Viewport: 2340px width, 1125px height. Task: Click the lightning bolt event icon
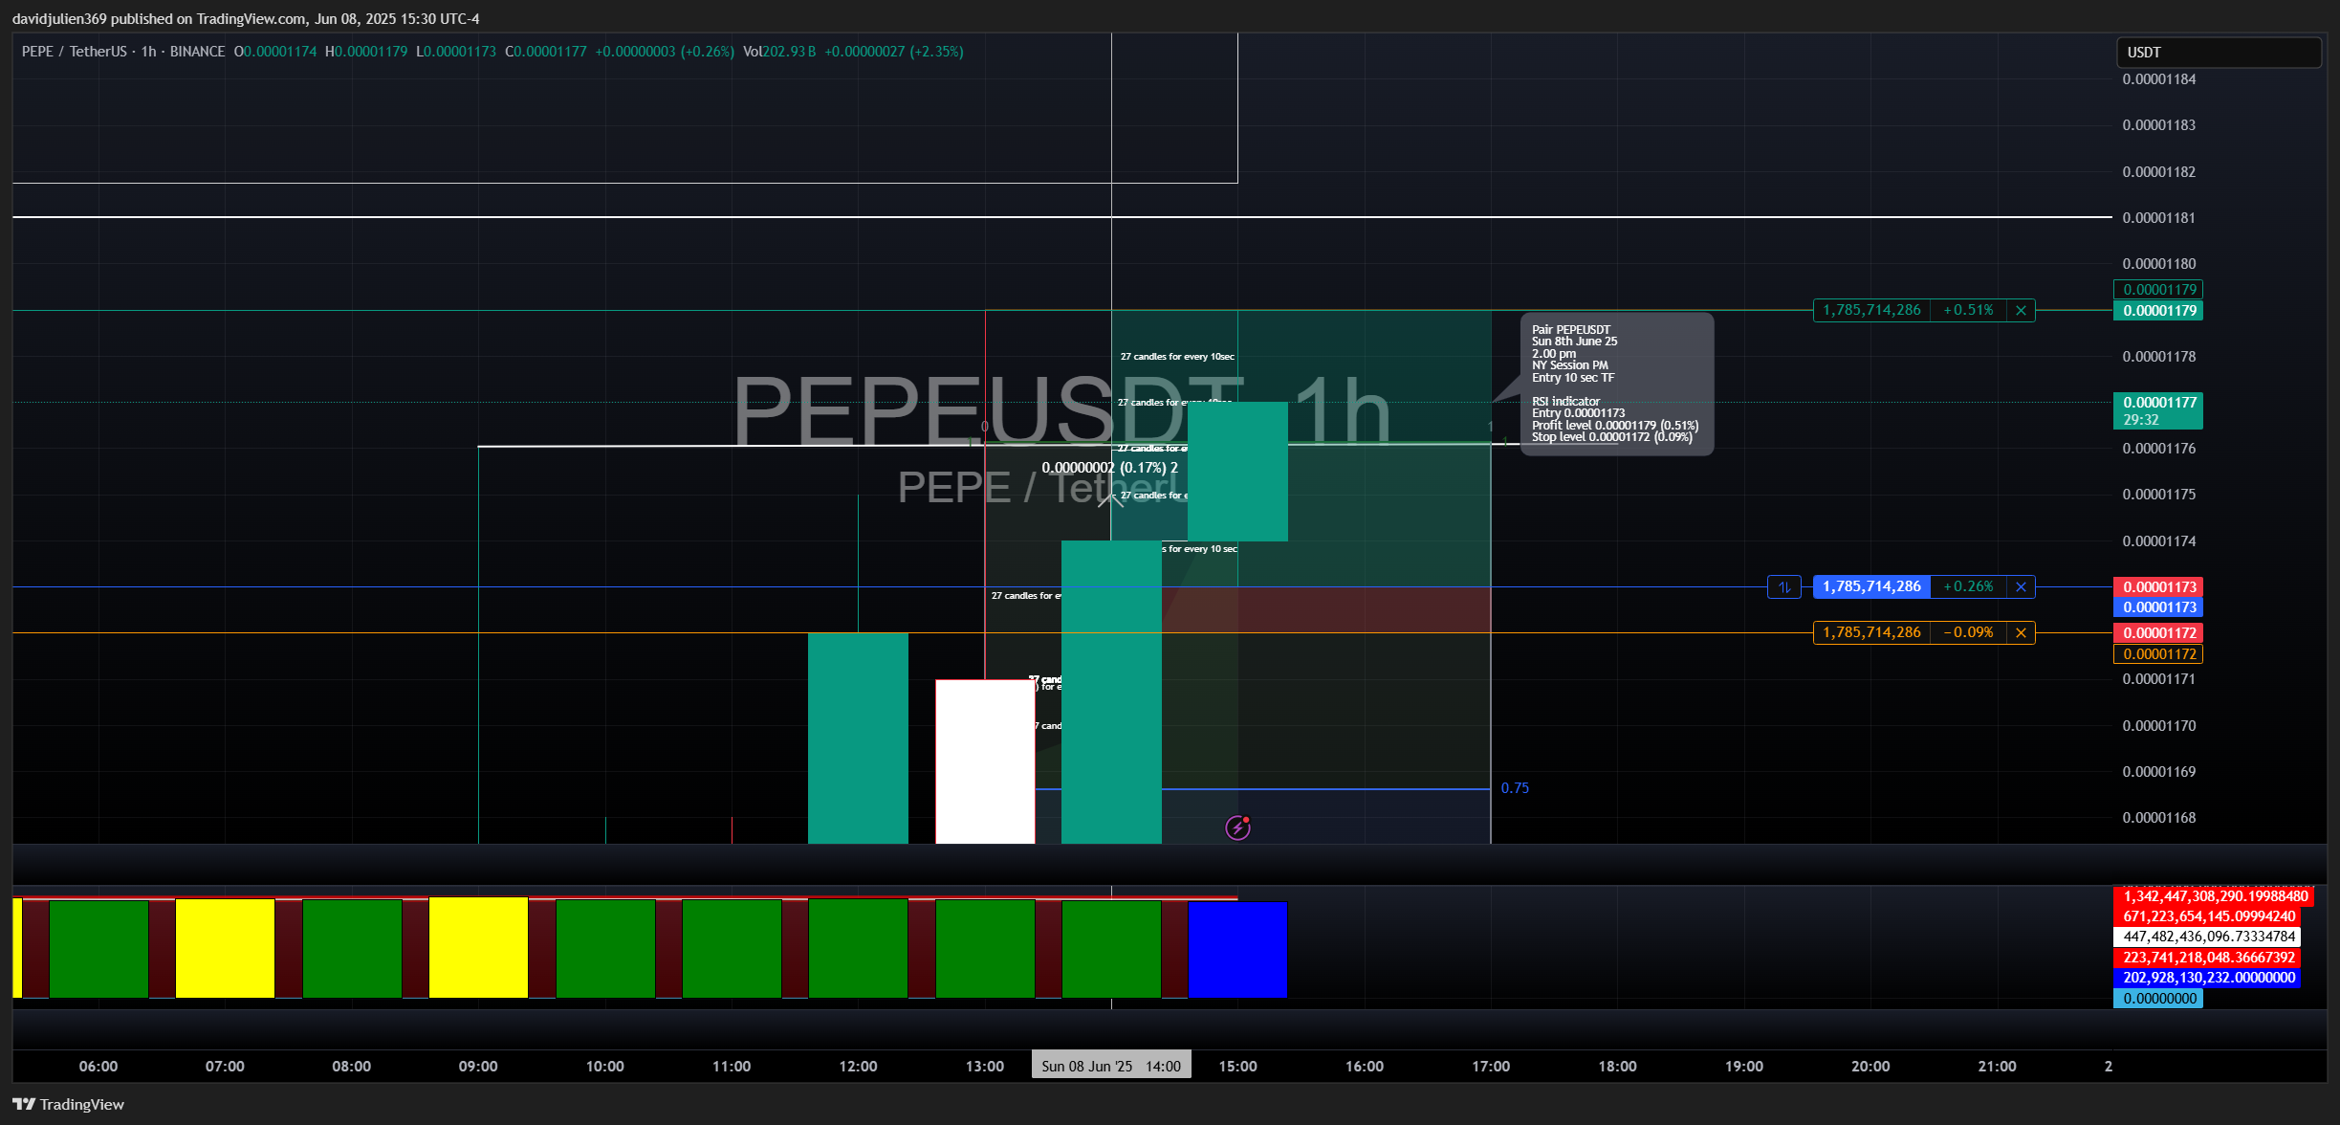[1238, 827]
